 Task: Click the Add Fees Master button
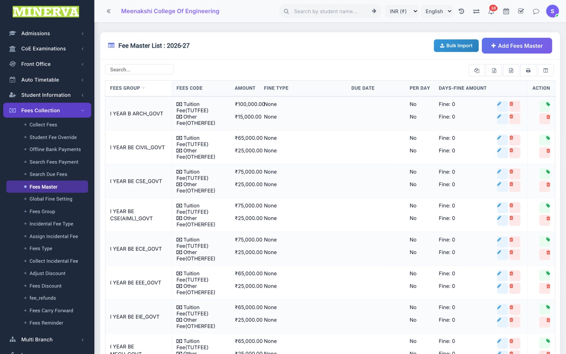(517, 46)
